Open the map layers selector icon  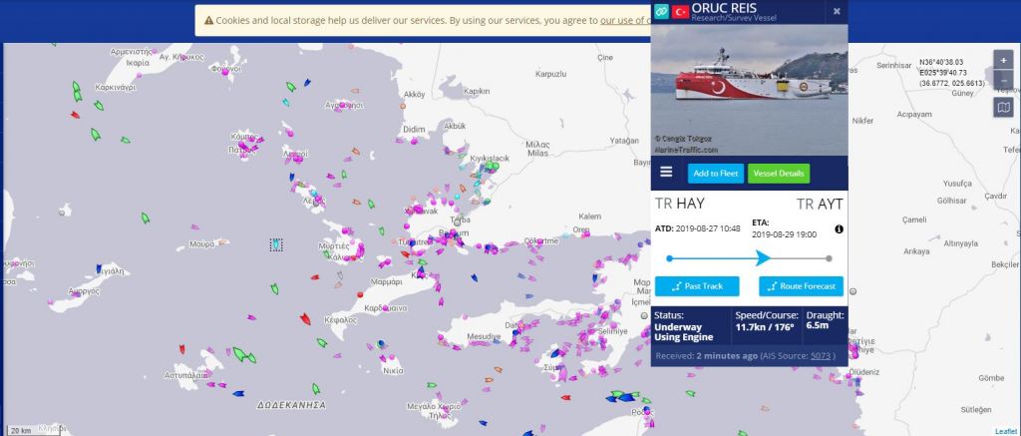click(x=1003, y=108)
